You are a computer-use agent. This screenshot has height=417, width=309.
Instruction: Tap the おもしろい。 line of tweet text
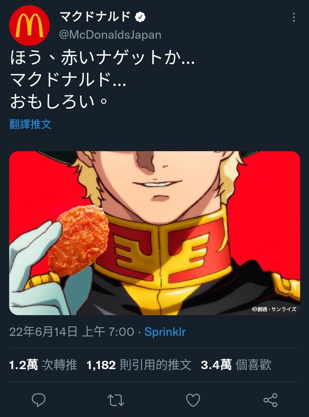(x=58, y=102)
